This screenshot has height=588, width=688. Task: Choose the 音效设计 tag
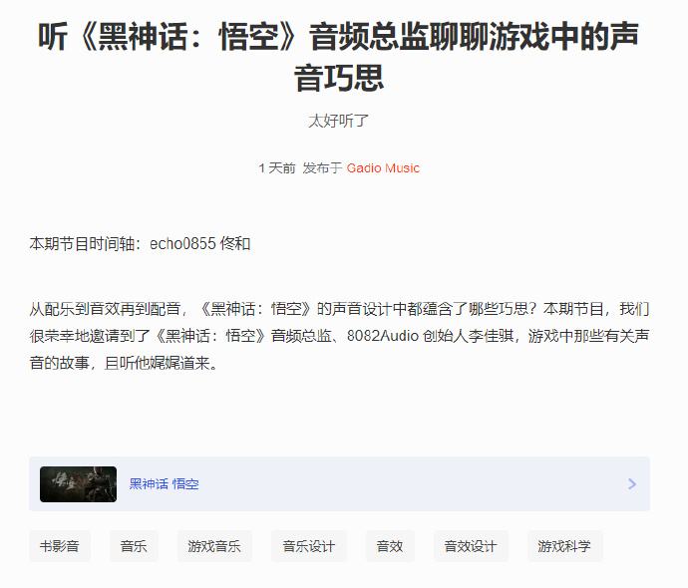click(x=471, y=546)
